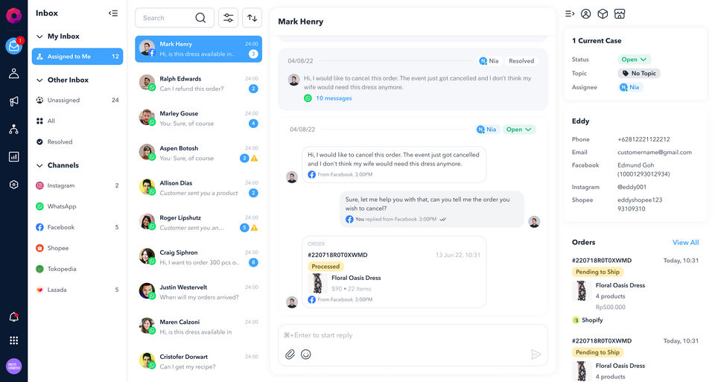This screenshot has width=715, height=382.
Task: Click the Instagram handle @eddy001
Action: pos(632,187)
